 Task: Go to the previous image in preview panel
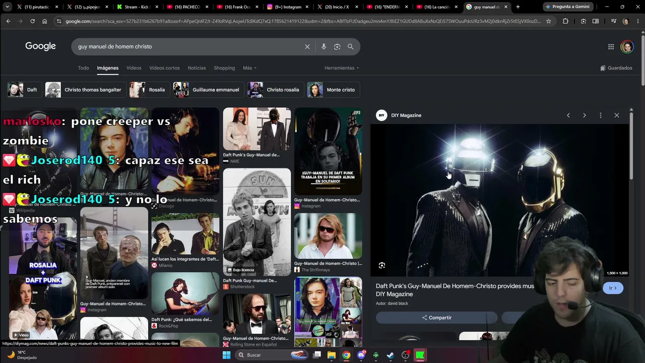click(568, 115)
